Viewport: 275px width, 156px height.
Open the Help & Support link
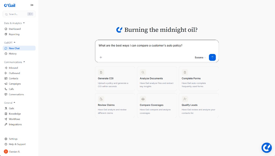[x=17, y=144]
